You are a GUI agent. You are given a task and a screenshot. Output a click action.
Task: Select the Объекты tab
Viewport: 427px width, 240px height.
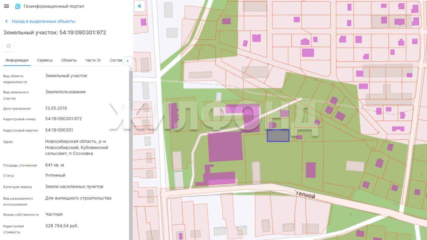[69, 60]
